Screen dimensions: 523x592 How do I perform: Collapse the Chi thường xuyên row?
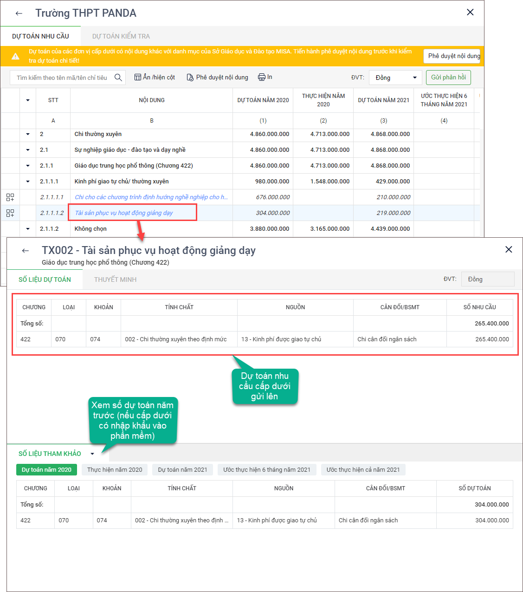click(x=28, y=134)
